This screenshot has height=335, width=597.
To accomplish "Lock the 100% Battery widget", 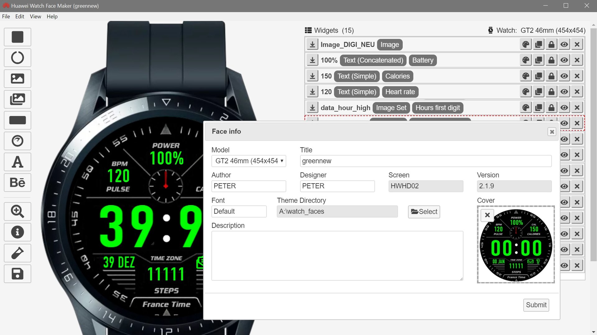I will (551, 60).
